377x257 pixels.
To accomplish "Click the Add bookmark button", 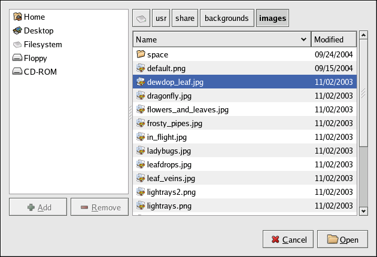I will click(38, 207).
